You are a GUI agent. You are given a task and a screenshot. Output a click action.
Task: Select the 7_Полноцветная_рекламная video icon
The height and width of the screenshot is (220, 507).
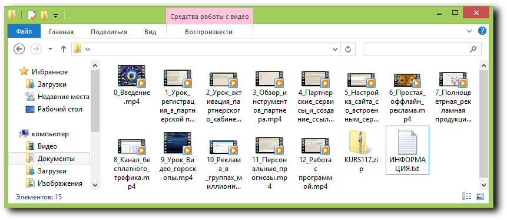453,80
